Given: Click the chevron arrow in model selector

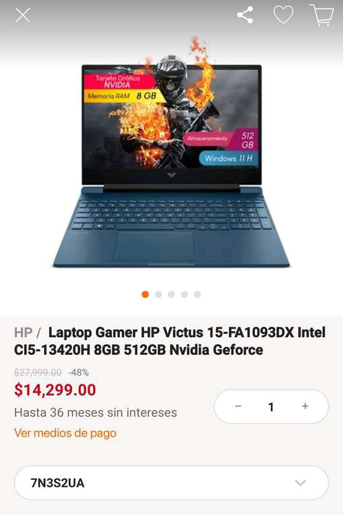Looking at the screenshot, I should 300,483.
